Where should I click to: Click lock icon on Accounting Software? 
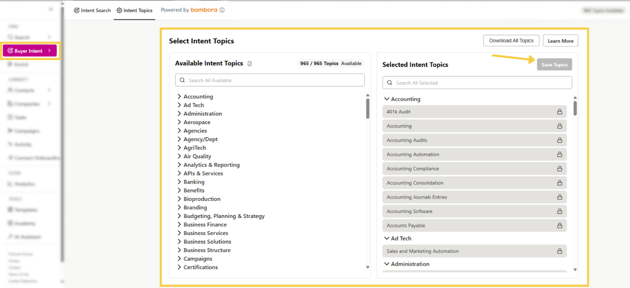[x=560, y=211]
